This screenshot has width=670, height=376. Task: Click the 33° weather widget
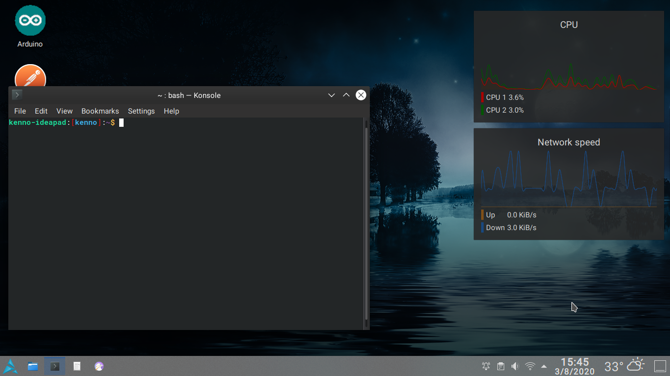(x=623, y=366)
